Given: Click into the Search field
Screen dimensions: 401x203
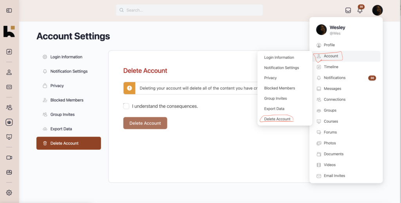Looking at the screenshot, I should [x=189, y=10].
